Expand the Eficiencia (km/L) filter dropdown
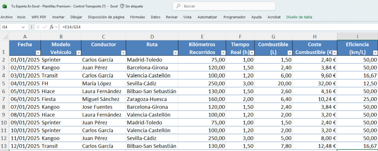378x151 pixels. coord(375,53)
